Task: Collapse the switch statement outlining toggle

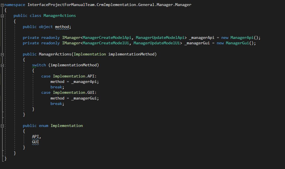Action: (x=2, y=65)
